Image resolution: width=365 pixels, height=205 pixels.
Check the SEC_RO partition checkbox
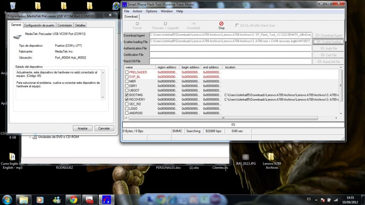127,104
